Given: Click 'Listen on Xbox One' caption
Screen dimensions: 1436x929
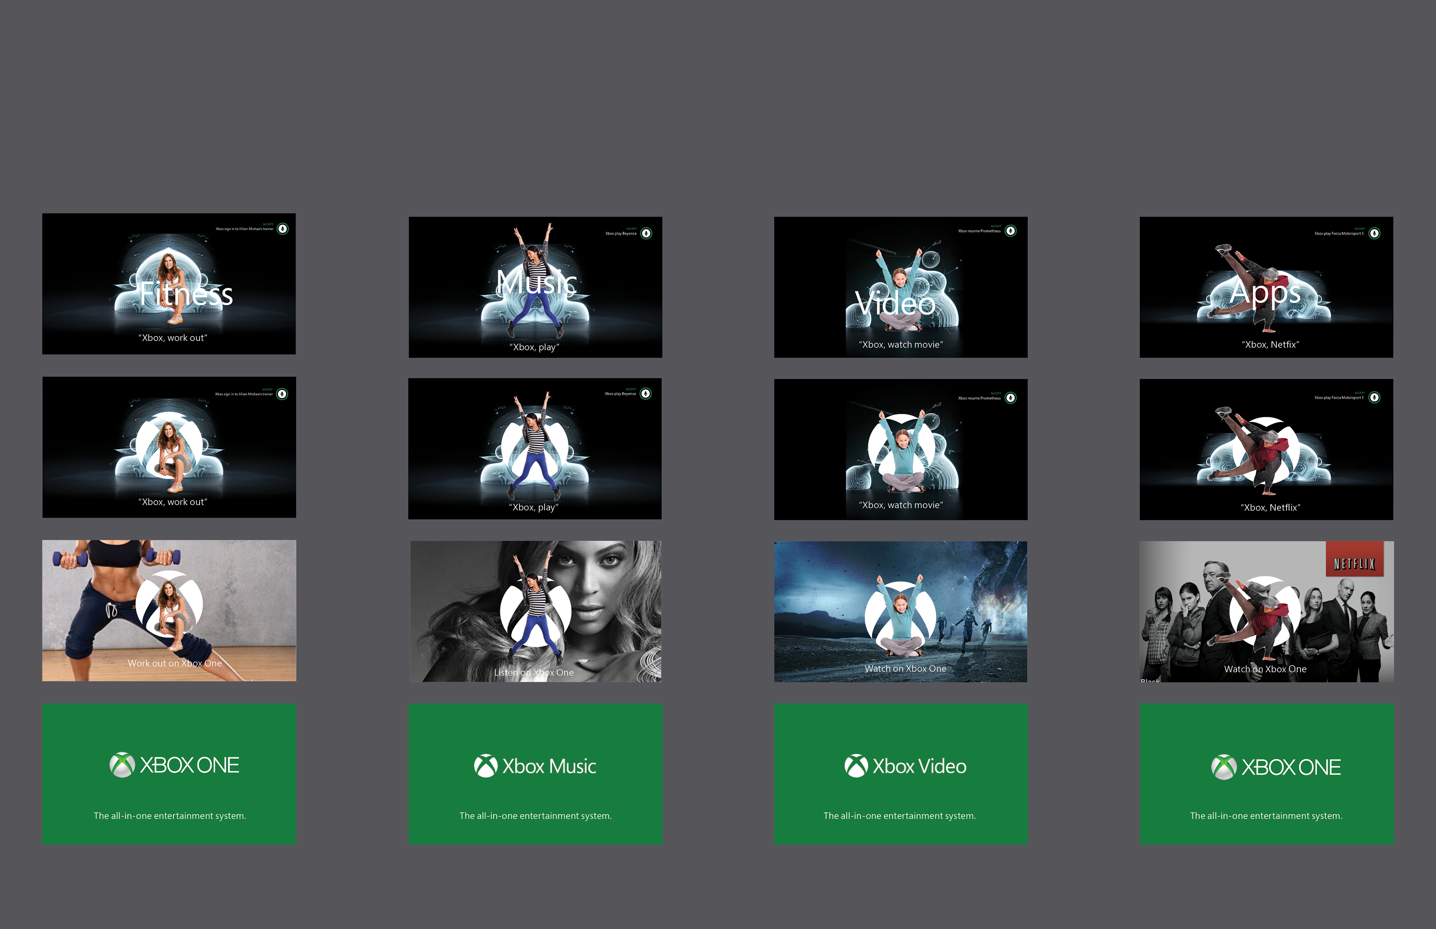Looking at the screenshot, I should (534, 673).
